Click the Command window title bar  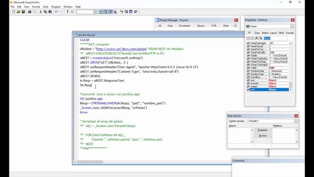(268, 161)
